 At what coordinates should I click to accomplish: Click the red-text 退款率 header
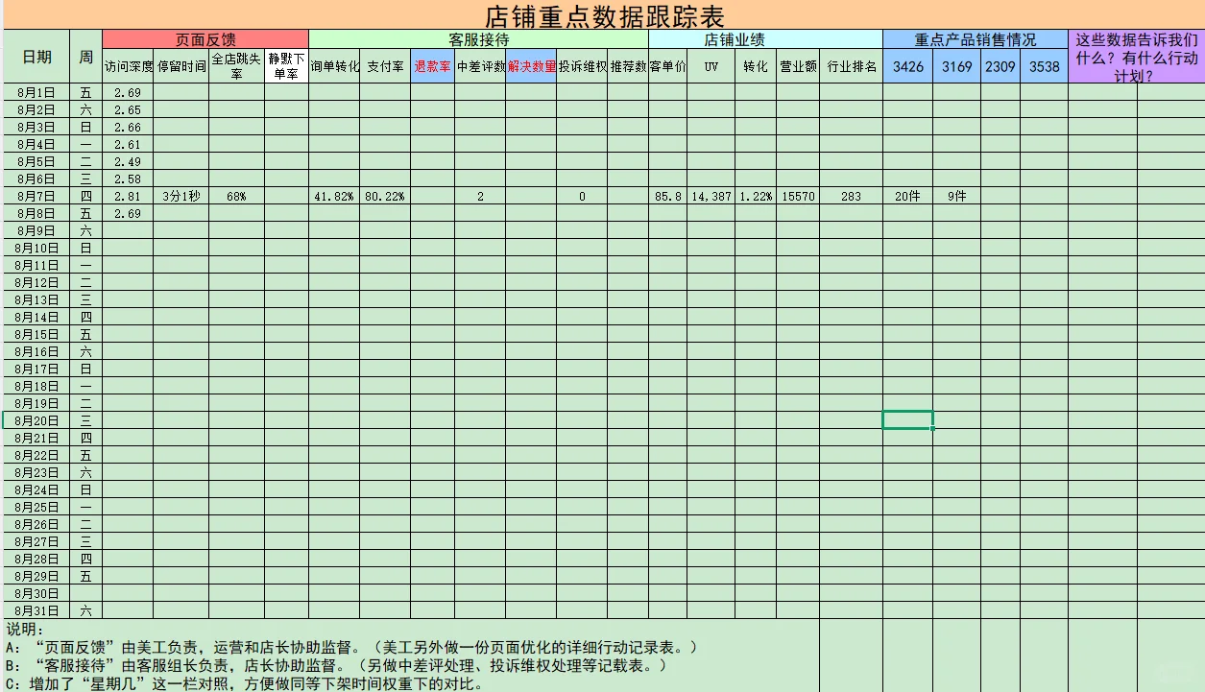pos(432,66)
